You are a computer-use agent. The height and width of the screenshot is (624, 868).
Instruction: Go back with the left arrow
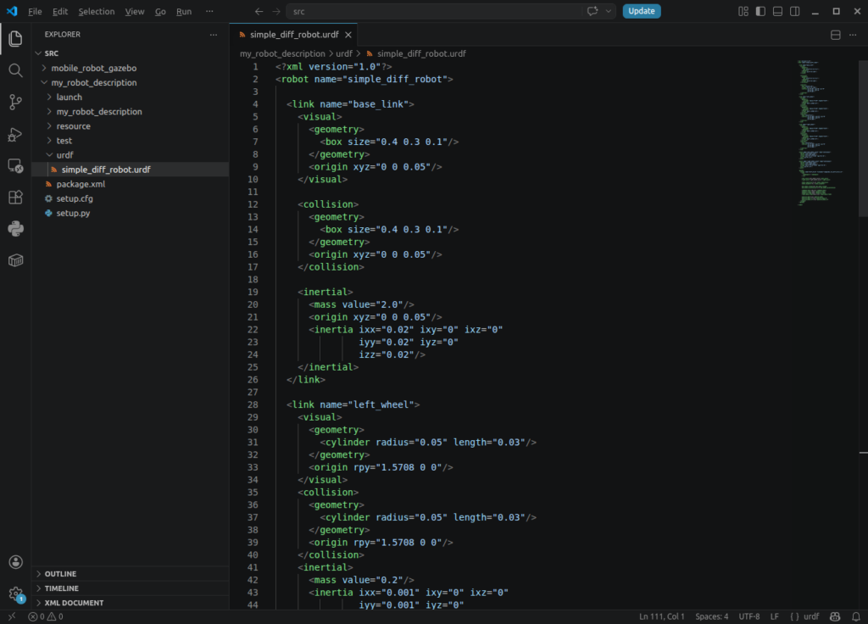(259, 11)
